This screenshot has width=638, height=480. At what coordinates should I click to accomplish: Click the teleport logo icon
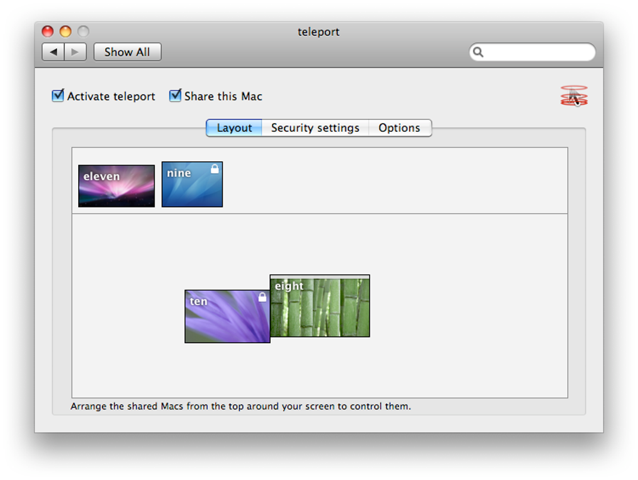coord(574,96)
